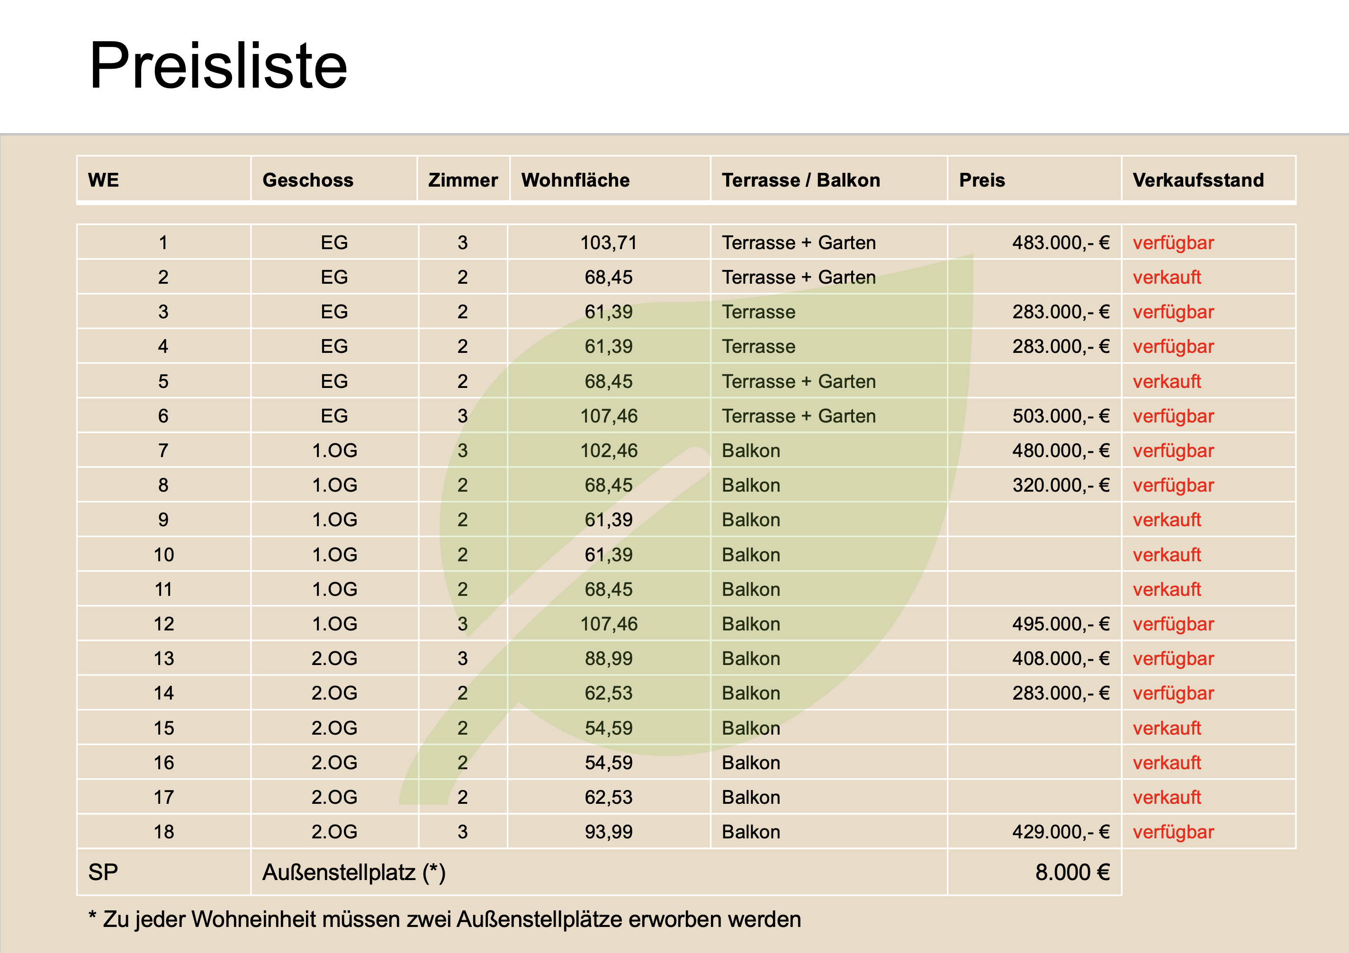Select the 8.000 € parking price
Image resolution: width=1349 pixels, height=953 pixels.
pyautogui.click(x=1072, y=872)
